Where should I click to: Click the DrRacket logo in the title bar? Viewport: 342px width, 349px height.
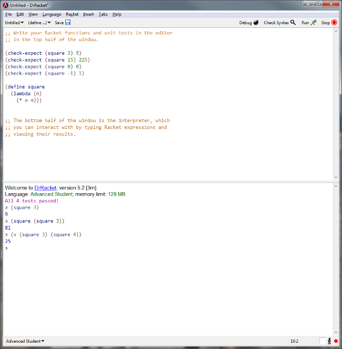tap(5, 5)
